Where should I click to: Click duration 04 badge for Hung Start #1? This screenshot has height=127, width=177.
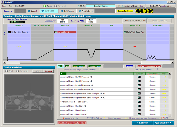click(139, 110)
